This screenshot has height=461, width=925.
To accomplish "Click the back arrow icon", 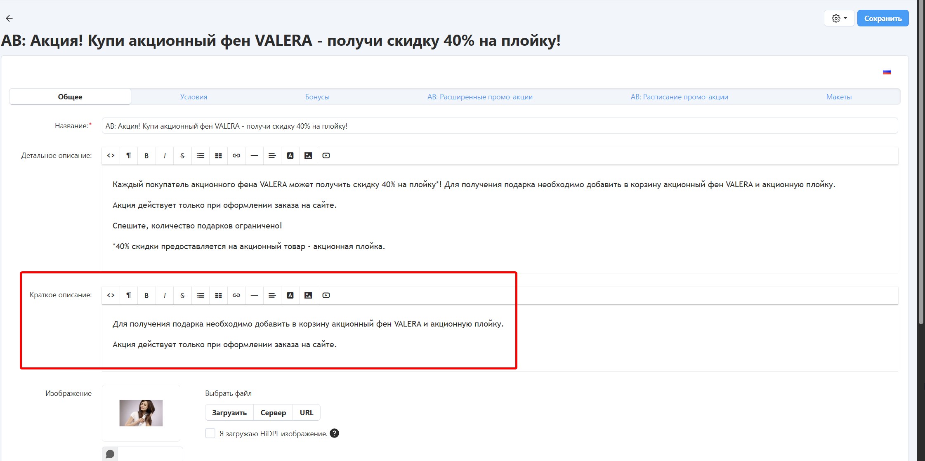I will click(x=9, y=18).
